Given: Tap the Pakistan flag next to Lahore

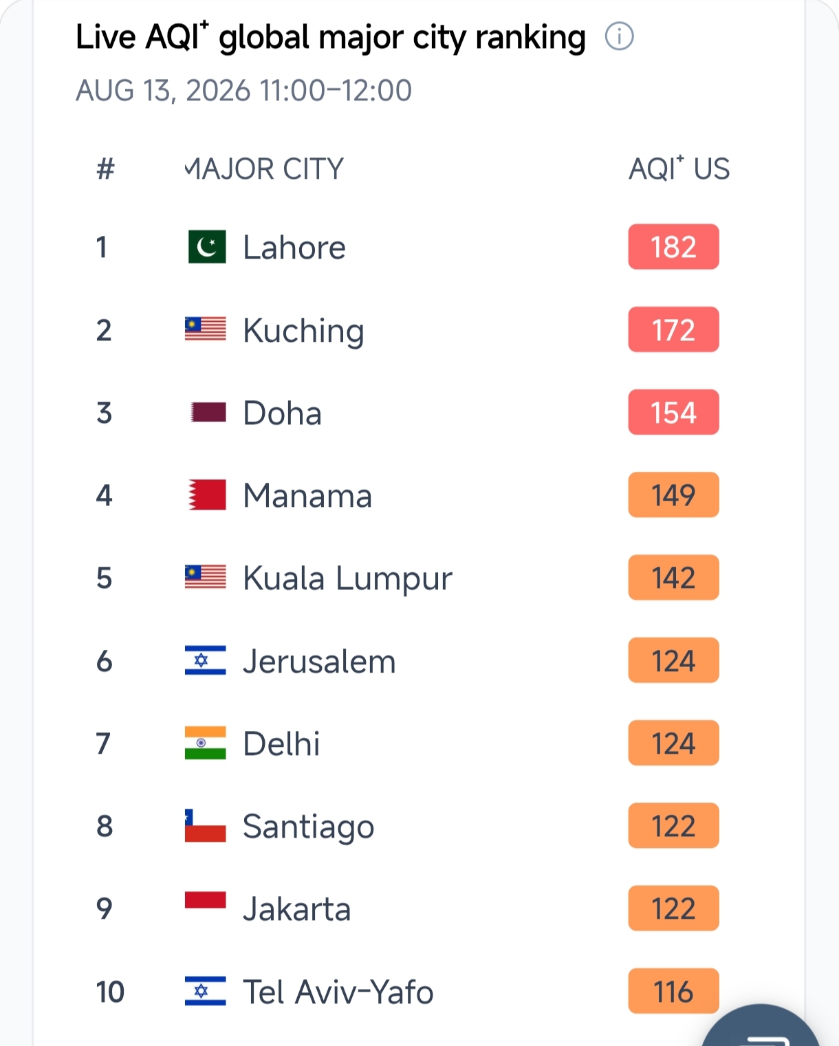Looking at the screenshot, I should pos(206,247).
